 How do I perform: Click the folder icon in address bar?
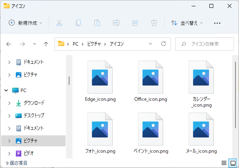coord(61,44)
